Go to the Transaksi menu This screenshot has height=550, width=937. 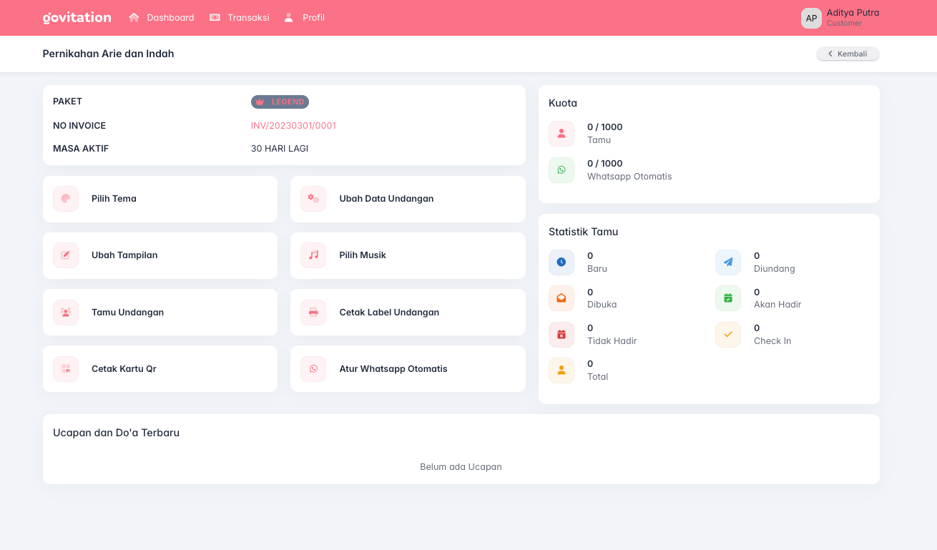(x=240, y=18)
